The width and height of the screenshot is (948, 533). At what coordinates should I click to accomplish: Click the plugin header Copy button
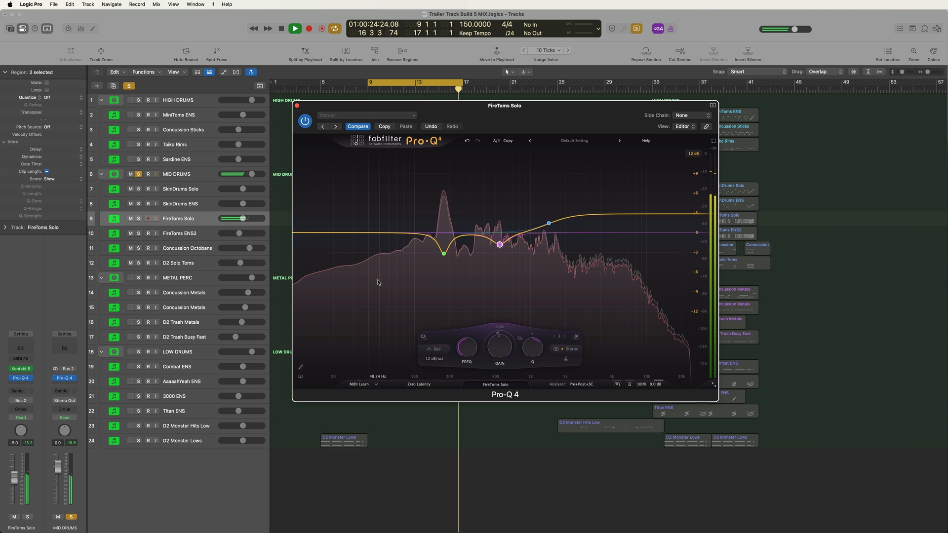pyautogui.click(x=385, y=127)
